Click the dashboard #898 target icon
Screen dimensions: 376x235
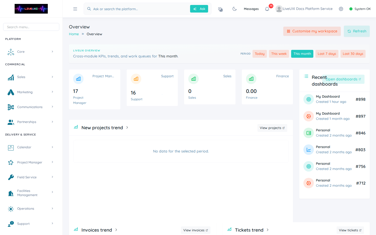[309, 99]
